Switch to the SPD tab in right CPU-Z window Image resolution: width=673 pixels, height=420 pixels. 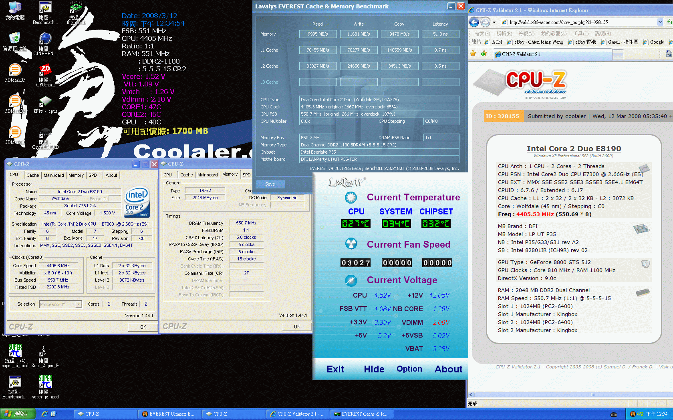[246, 175]
